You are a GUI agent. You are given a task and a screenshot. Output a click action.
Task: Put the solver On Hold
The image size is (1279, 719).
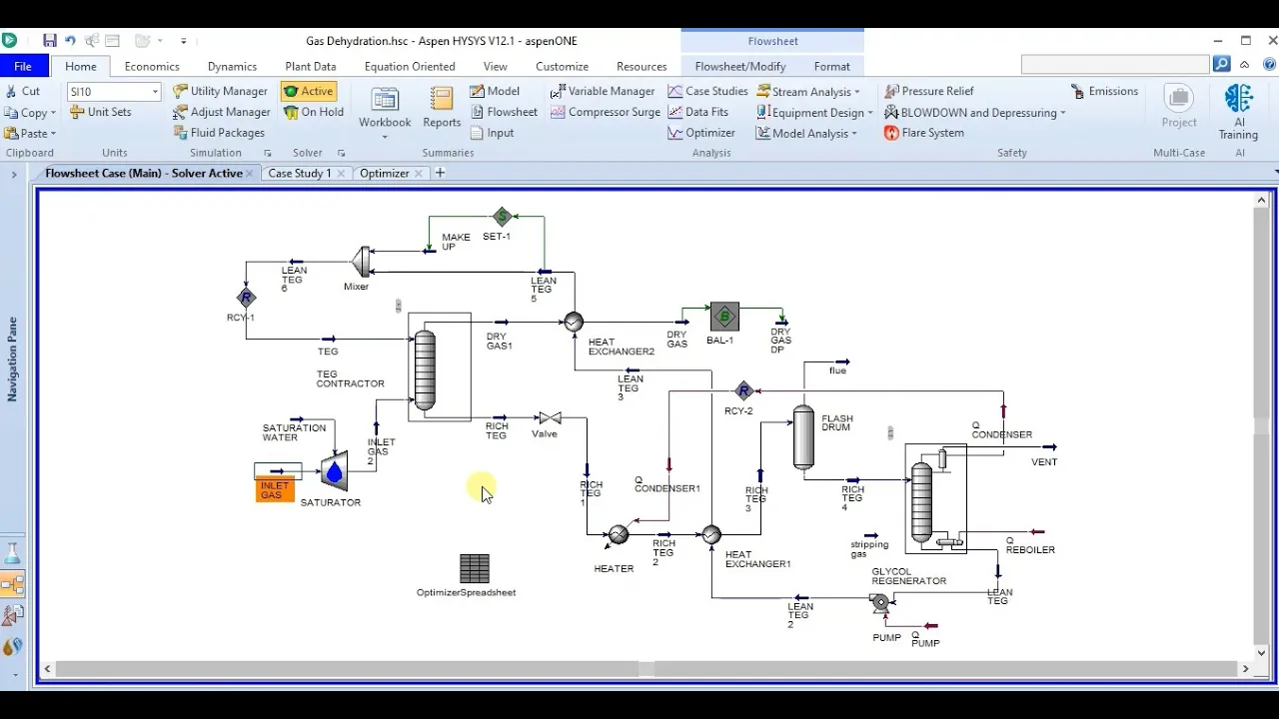pos(313,112)
